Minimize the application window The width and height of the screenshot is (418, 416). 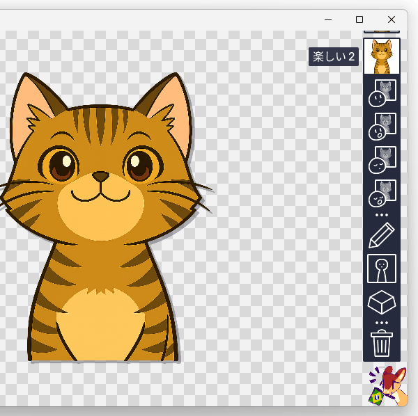[x=328, y=19]
